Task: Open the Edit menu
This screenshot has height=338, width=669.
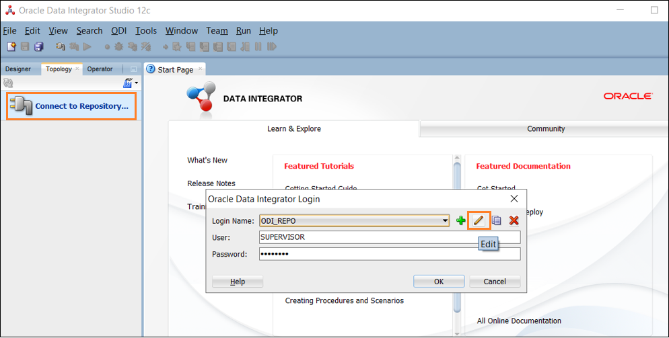Action: [32, 31]
